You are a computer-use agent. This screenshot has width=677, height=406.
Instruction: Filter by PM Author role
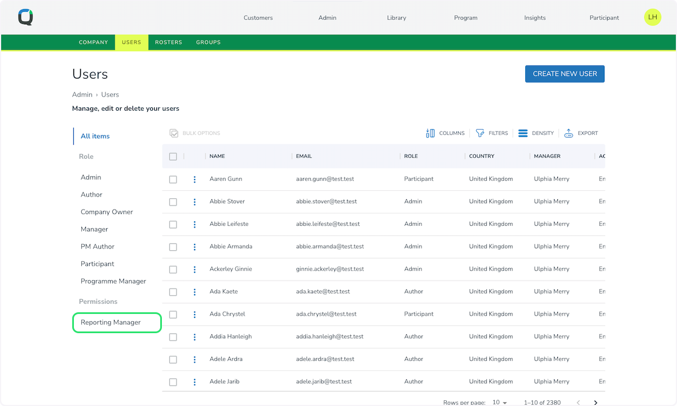(98, 246)
